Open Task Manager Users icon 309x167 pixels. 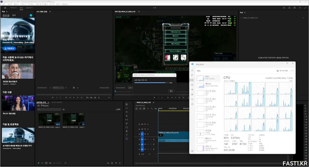click(x=192, y=94)
